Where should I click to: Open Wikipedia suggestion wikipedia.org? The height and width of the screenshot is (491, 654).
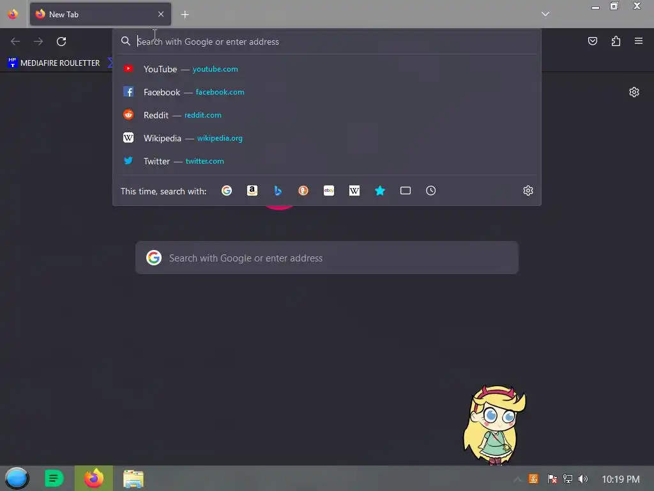click(327, 138)
